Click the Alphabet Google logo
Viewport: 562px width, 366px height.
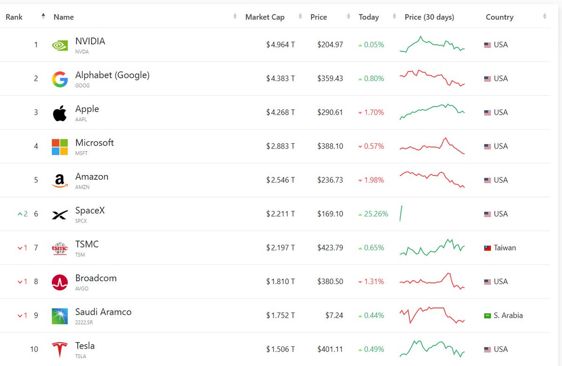[59, 80]
